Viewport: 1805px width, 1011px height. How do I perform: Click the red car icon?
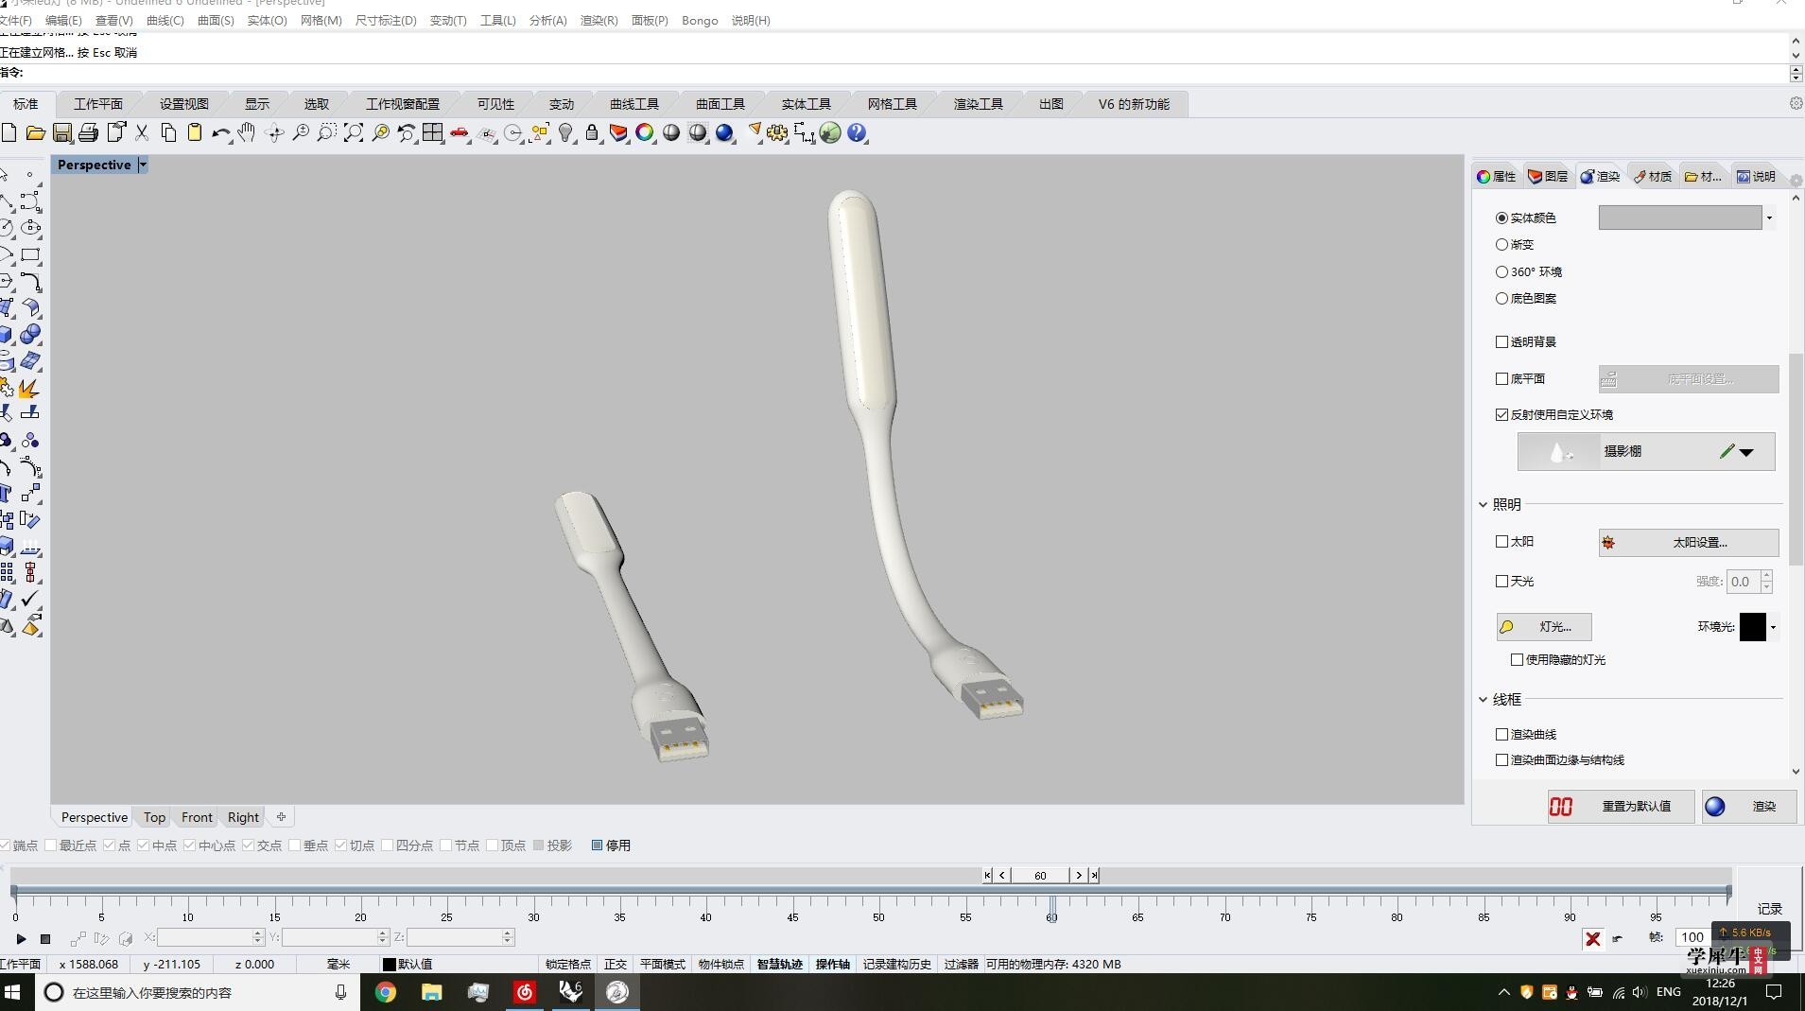click(x=460, y=133)
